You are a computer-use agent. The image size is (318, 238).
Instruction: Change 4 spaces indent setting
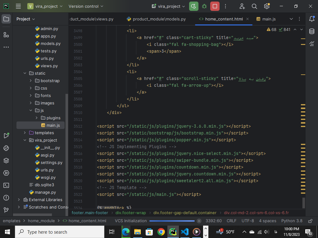pos(267,221)
